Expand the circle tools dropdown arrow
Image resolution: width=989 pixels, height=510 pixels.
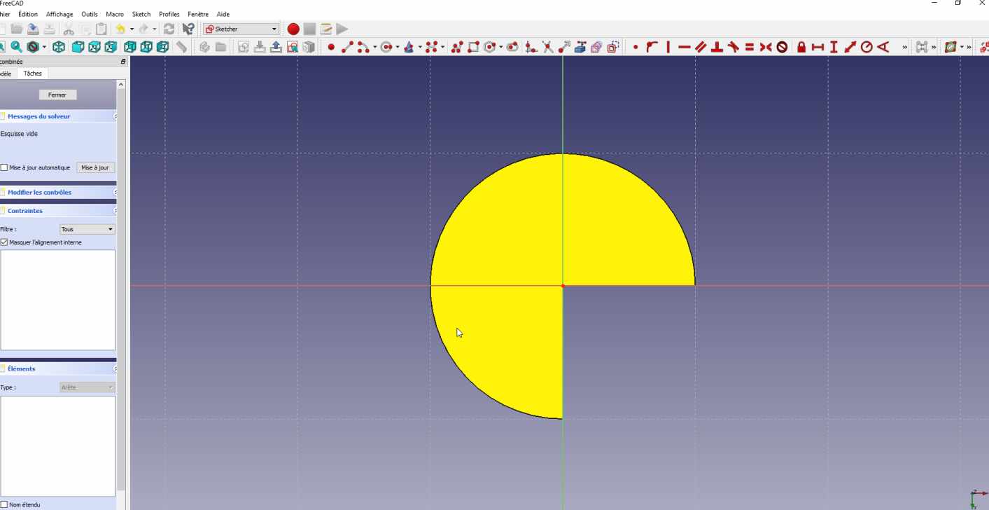(397, 47)
